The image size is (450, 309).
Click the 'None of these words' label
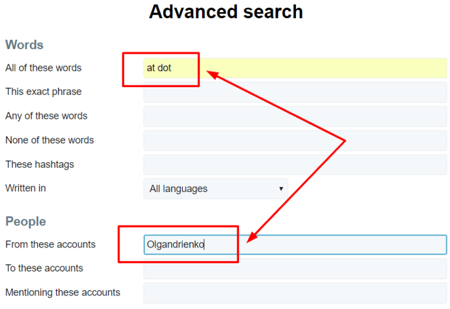tap(49, 140)
